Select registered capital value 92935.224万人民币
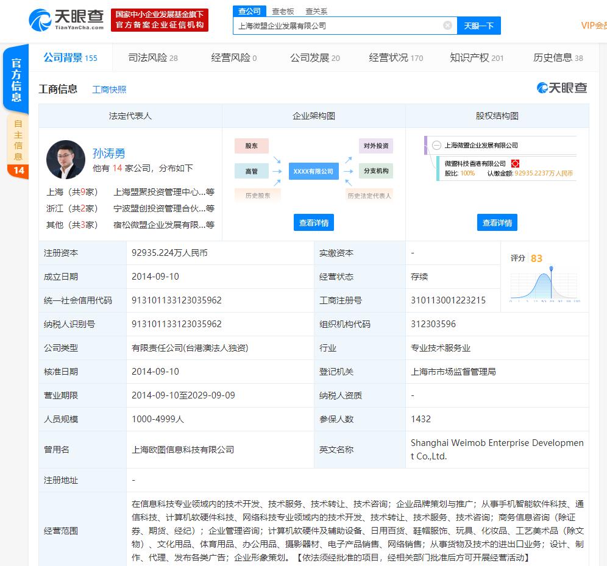The image size is (607, 566). click(x=169, y=253)
